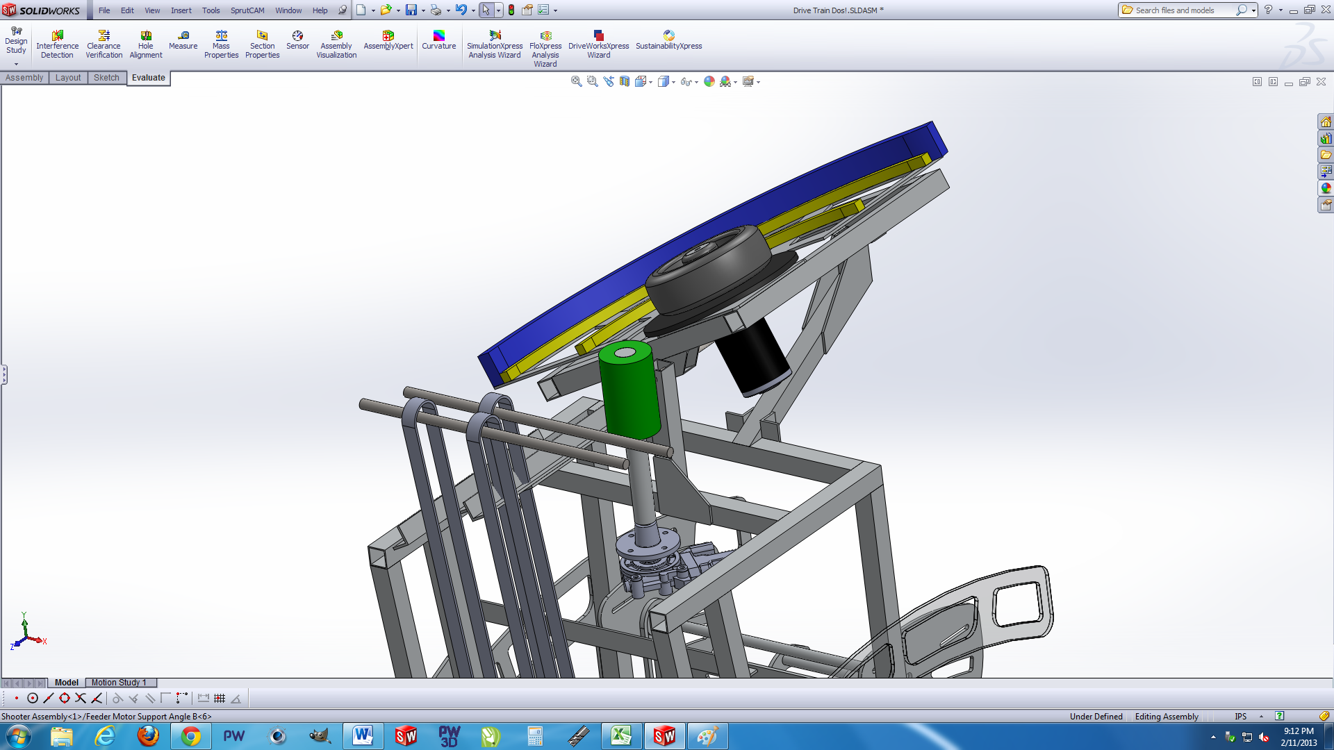
Task: Launch AssemblyXpert
Action: pos(388,40)
